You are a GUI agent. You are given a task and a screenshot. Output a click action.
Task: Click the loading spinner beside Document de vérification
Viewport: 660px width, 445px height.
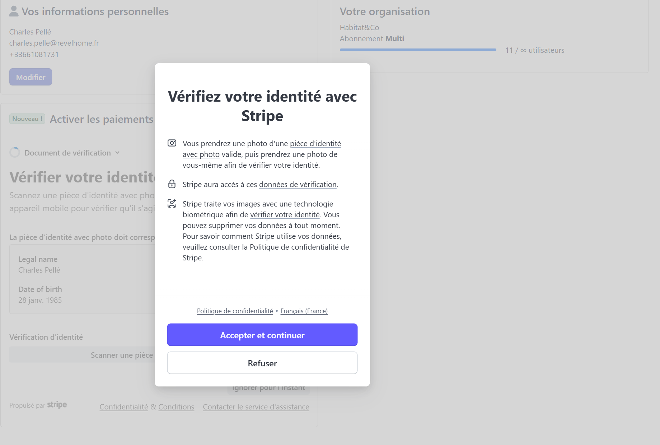tap(15, 153)
